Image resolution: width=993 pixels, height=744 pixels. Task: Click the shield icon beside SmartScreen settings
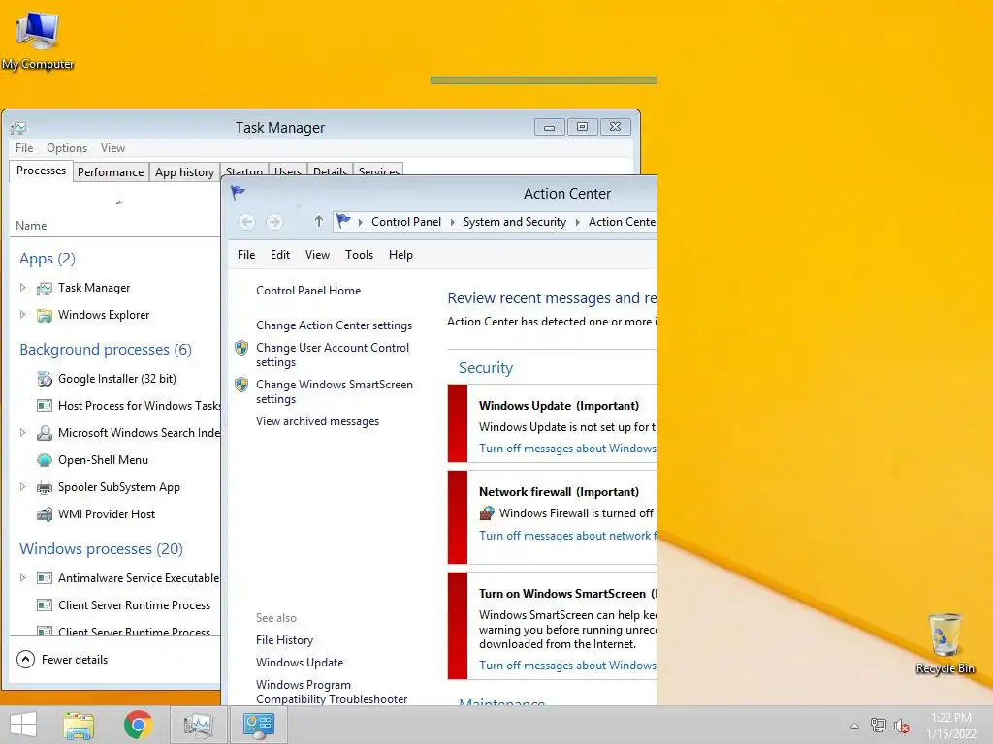point(241,384)
